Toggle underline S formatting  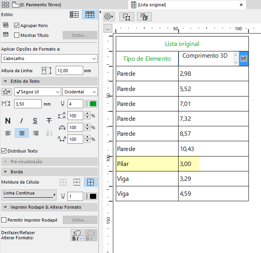pos(35,121)
